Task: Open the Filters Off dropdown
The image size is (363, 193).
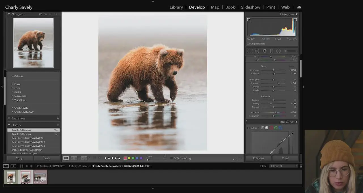Action: [284, 166]
